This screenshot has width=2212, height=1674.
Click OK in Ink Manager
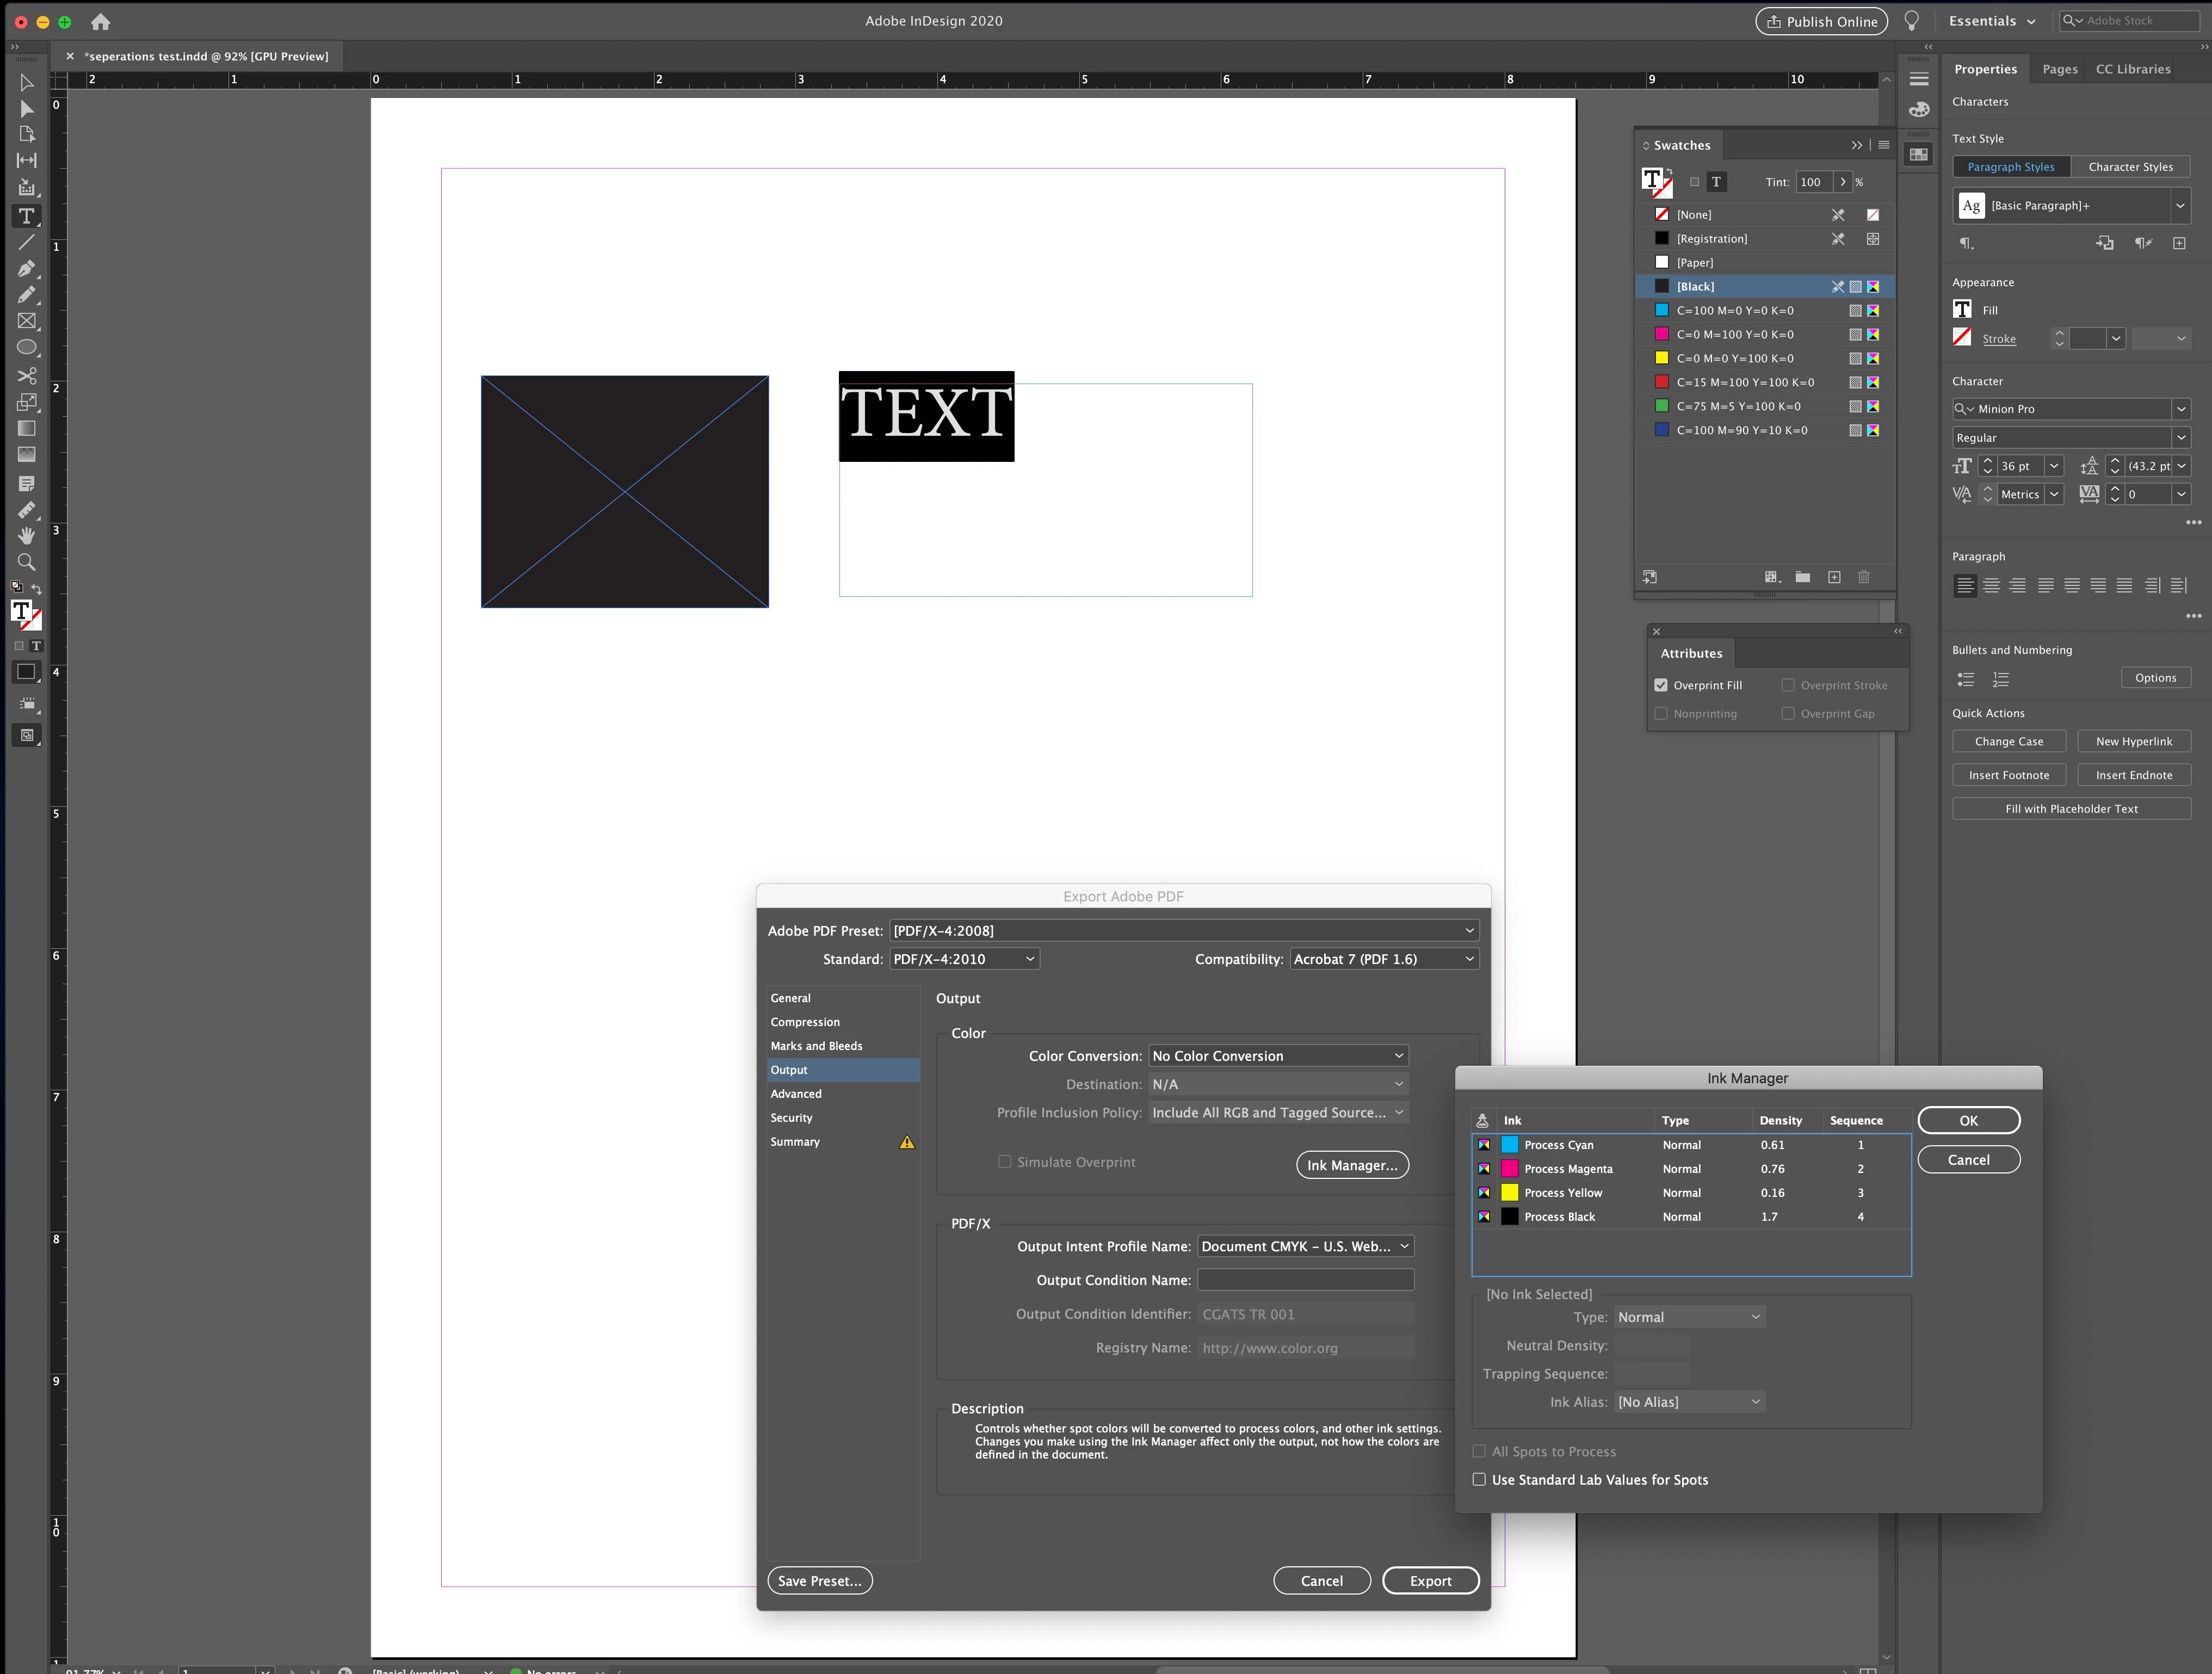click(1968, 1121)
